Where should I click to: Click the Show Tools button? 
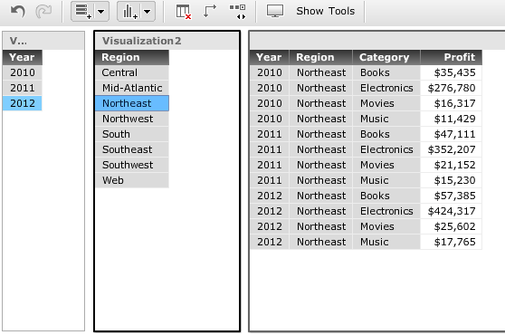(325, 11)
